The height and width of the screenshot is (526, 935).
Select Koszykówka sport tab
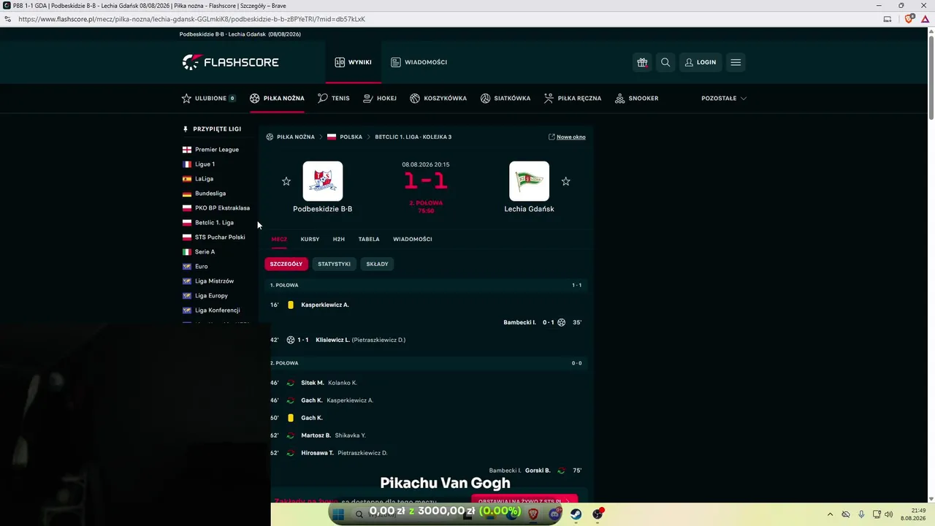pyautogui.click(x=438, y=98)
